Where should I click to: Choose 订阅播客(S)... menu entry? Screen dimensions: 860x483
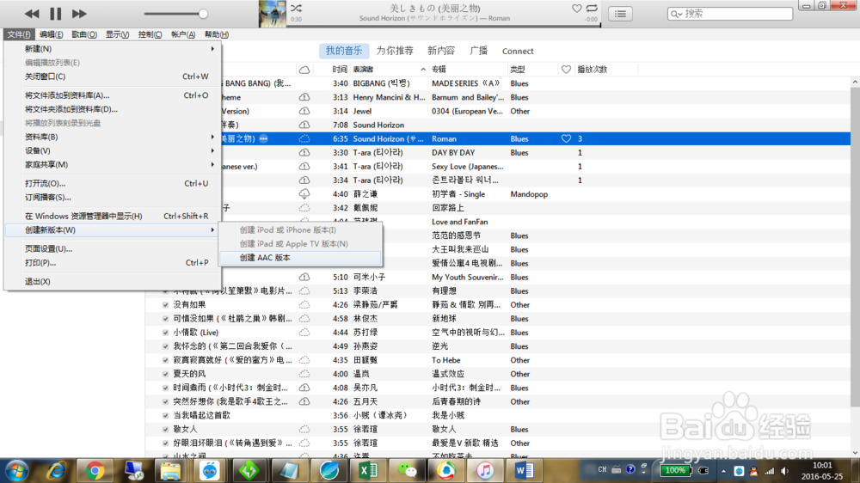coord(113,198)
